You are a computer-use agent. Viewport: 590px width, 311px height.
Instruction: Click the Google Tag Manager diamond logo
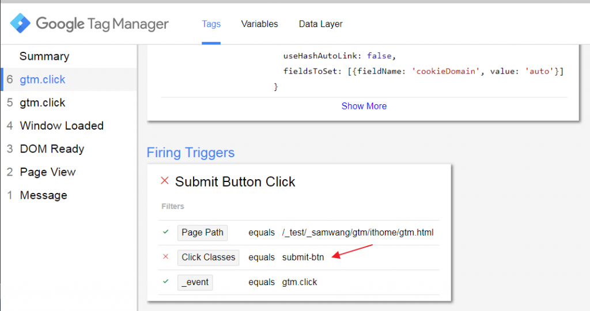pos(20,23)
